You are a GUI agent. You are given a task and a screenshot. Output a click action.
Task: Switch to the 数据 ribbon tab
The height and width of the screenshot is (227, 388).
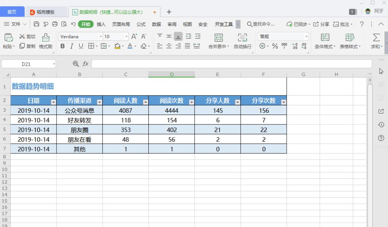coord(156,24)
